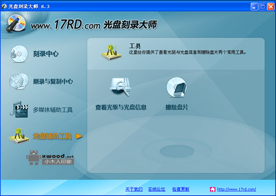Switch to 翻录与复制中心 section
The width and height of the screenshot is (276, 196).
point(53,82)
